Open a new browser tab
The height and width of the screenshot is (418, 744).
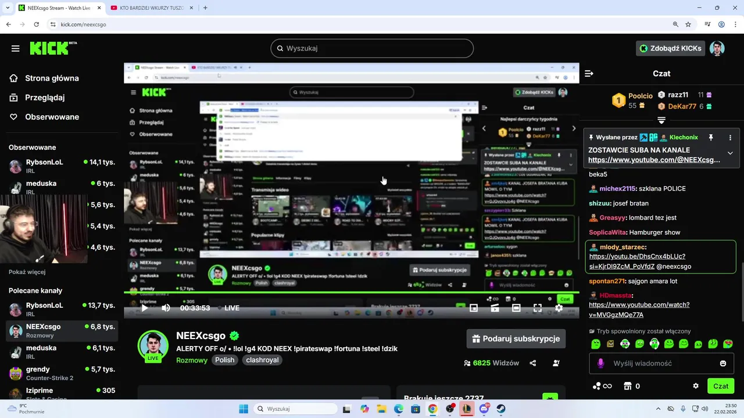click(205, 8)
